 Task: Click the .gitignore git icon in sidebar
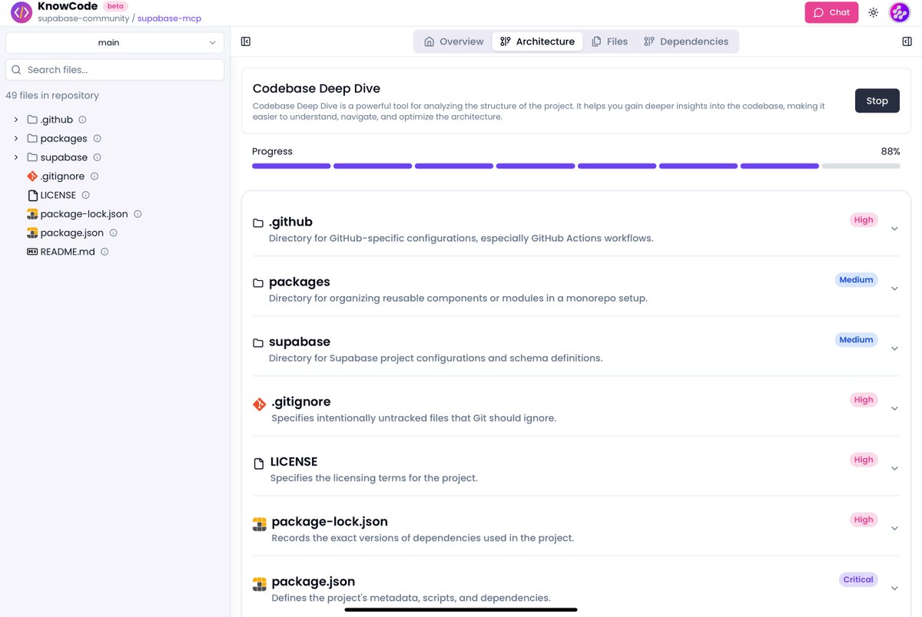click(32, 177)
